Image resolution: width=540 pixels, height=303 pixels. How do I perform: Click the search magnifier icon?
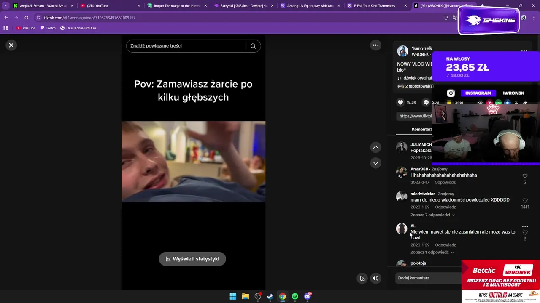click(x=253, y=46)
